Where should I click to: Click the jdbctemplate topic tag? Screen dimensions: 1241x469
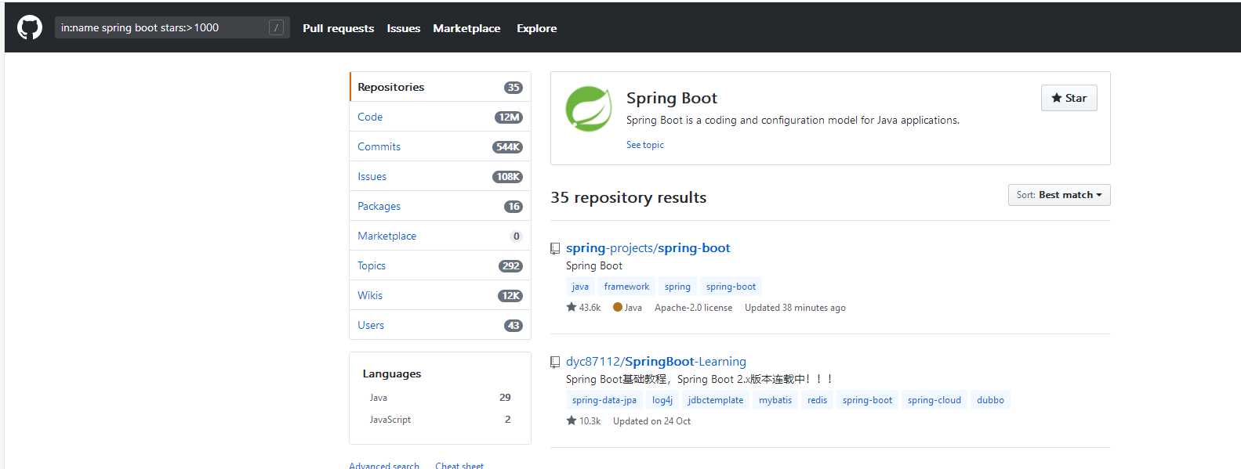click(715, 400)
